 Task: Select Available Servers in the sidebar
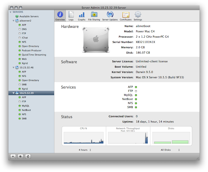tap(29, 16)
